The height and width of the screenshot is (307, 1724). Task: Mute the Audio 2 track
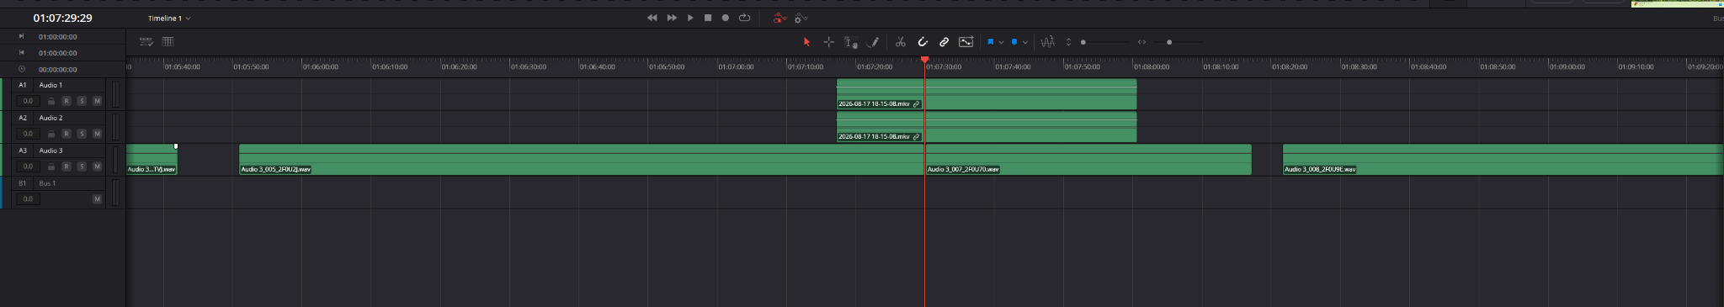tap(97, 134)
